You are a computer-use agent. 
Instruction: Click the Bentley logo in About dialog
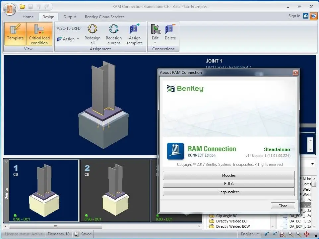tap(185, 88)
